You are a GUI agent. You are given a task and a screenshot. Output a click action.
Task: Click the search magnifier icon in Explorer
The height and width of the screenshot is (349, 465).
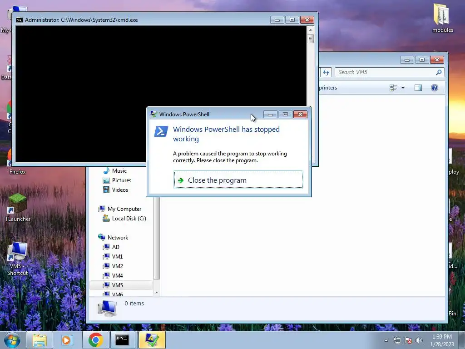[x=439, y=72]
